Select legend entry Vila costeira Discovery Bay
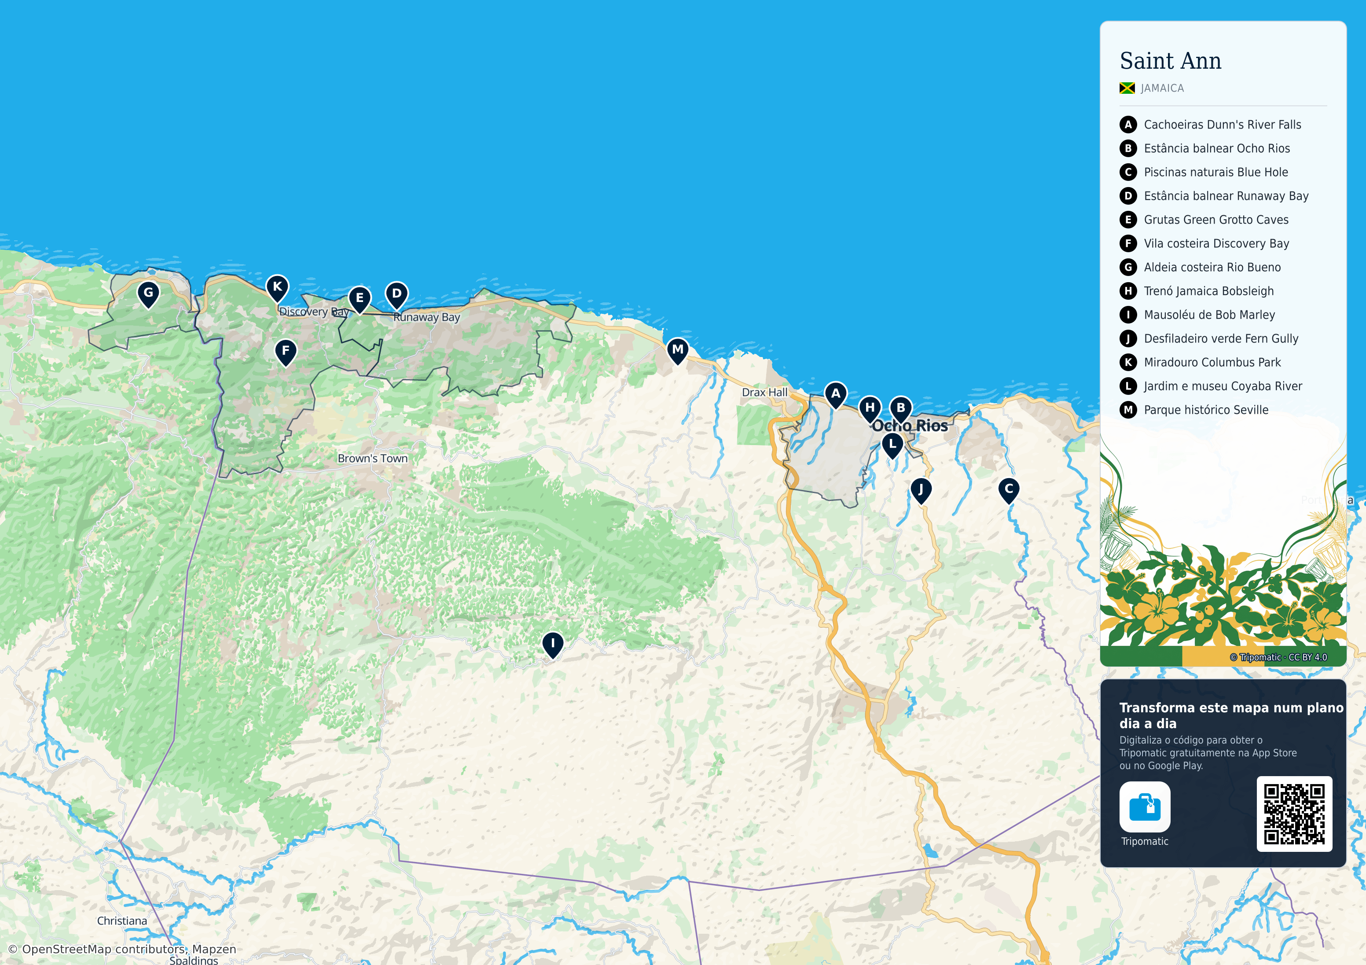 [1204, 243]
